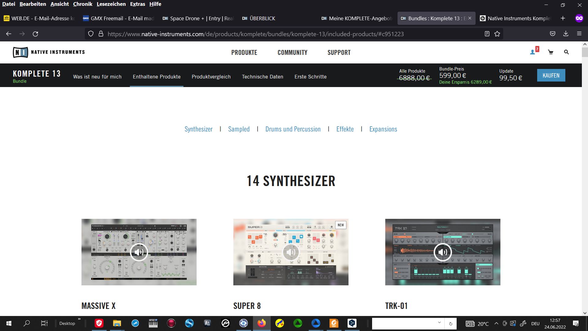Image resolution: width=588 pixels, height=331 pixels.
Task: Switch to Native Instruments Komplete tab
Action: [515, 18]
